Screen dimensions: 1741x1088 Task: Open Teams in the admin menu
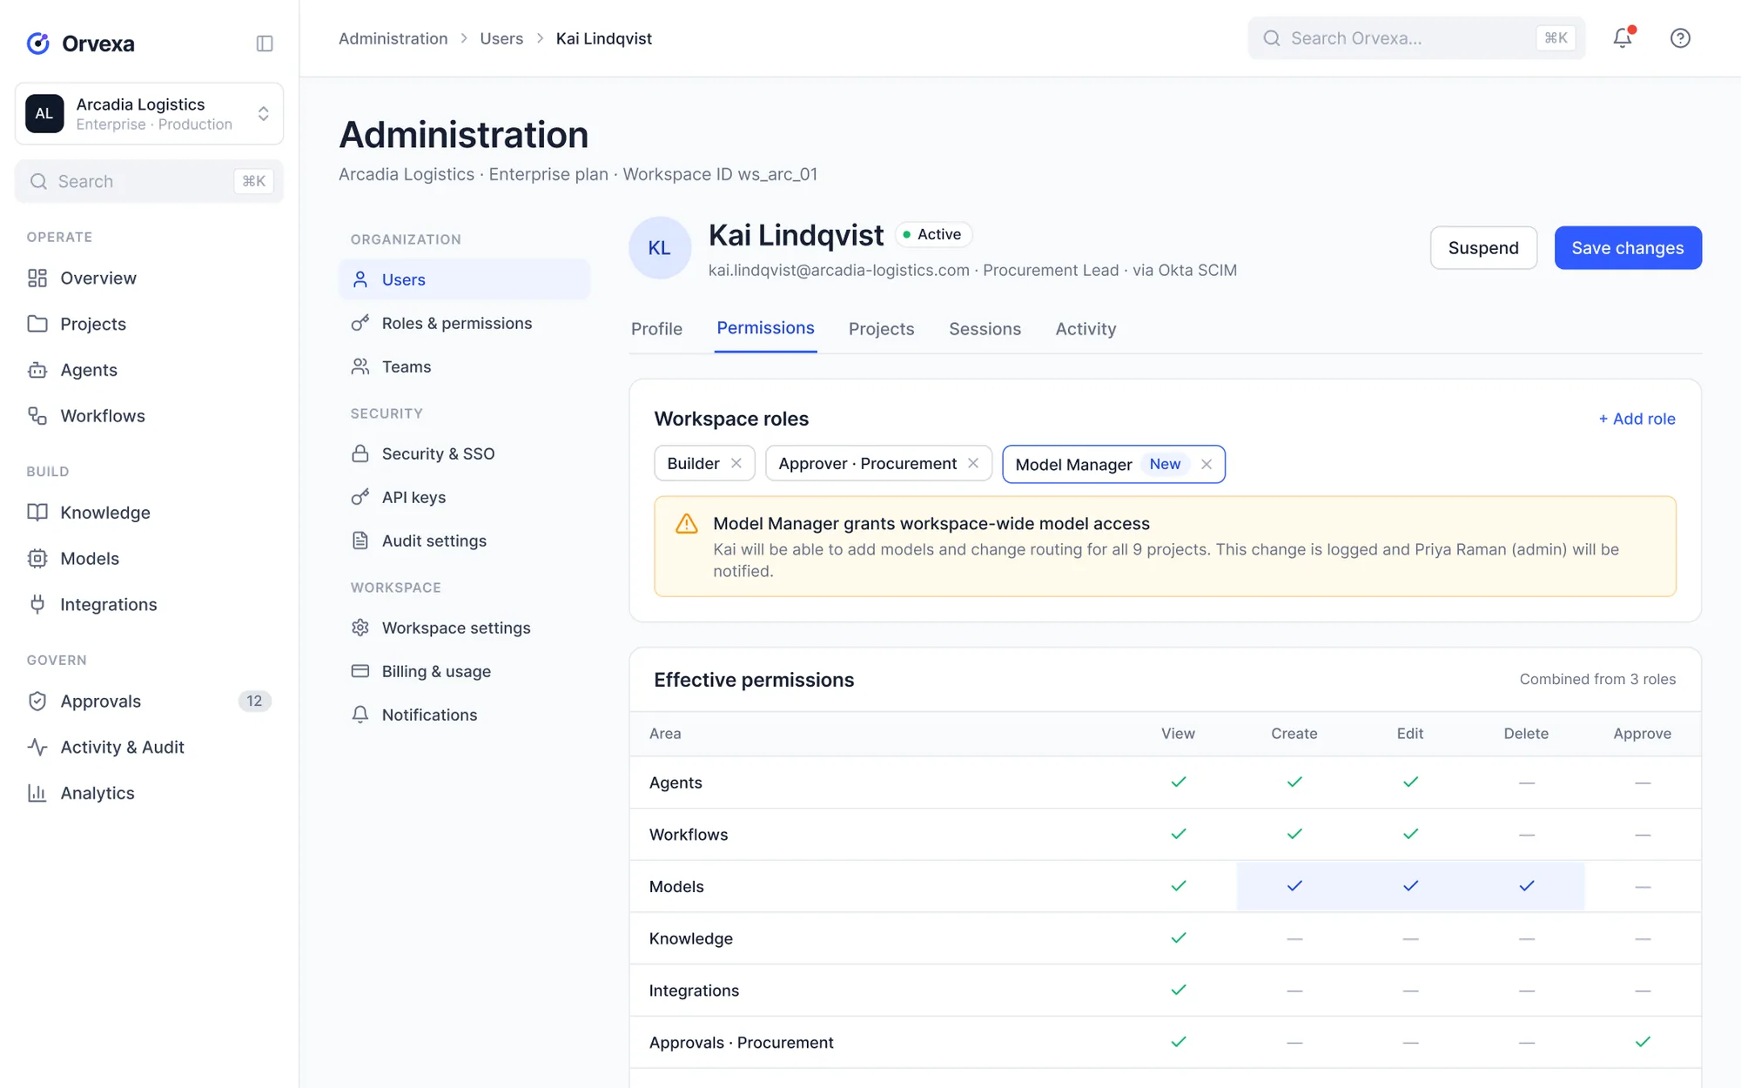point(464,366)
